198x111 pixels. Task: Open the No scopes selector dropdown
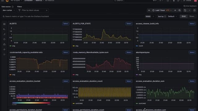click(x=16, y=1)
